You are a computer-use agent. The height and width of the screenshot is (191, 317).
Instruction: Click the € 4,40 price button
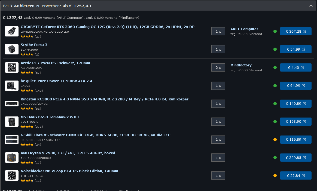click(295, 67)
